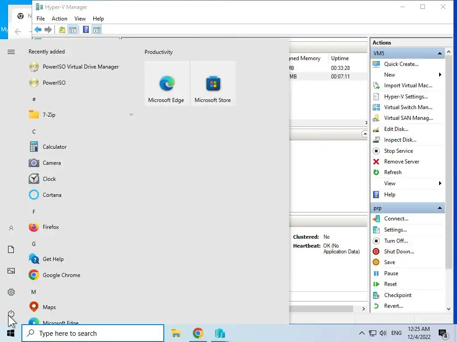Create a Checkpoint for prp
Screen dimensions: 457x342
click(x=398, y=295)
